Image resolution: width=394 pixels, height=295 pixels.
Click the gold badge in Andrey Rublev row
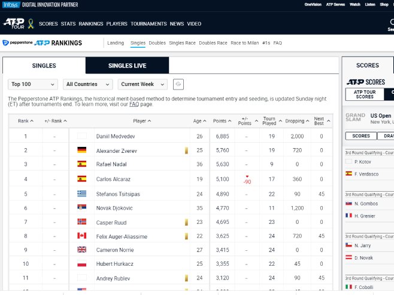click(186, 278)
